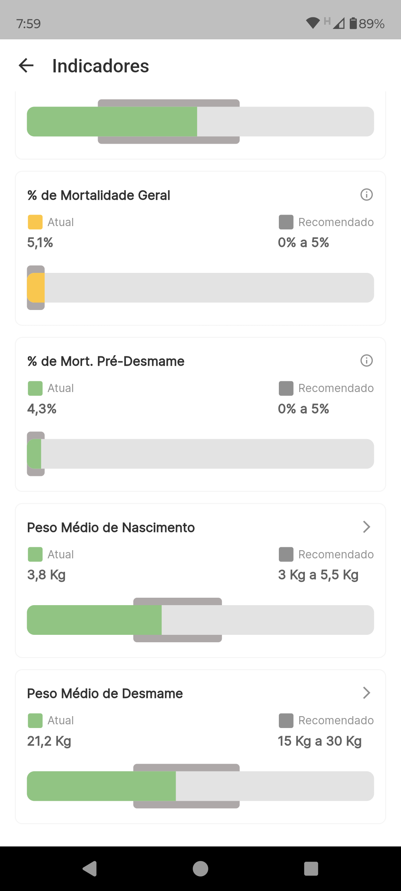
Task: Expand Peso Médio de Desmame details chevron
Action: (x=366, y=693)
